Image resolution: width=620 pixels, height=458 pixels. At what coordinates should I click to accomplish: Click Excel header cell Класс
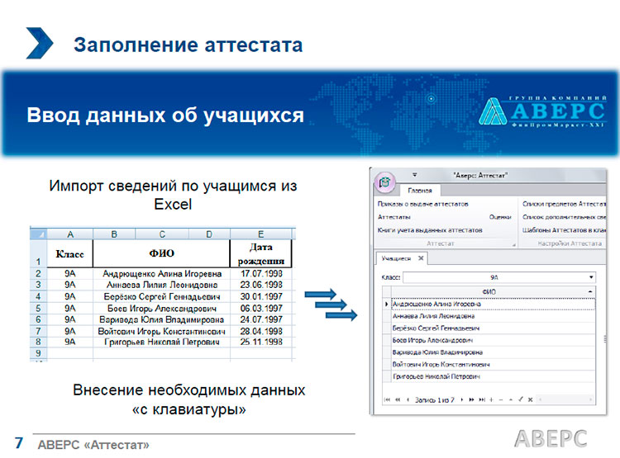(x=70, y=254)
